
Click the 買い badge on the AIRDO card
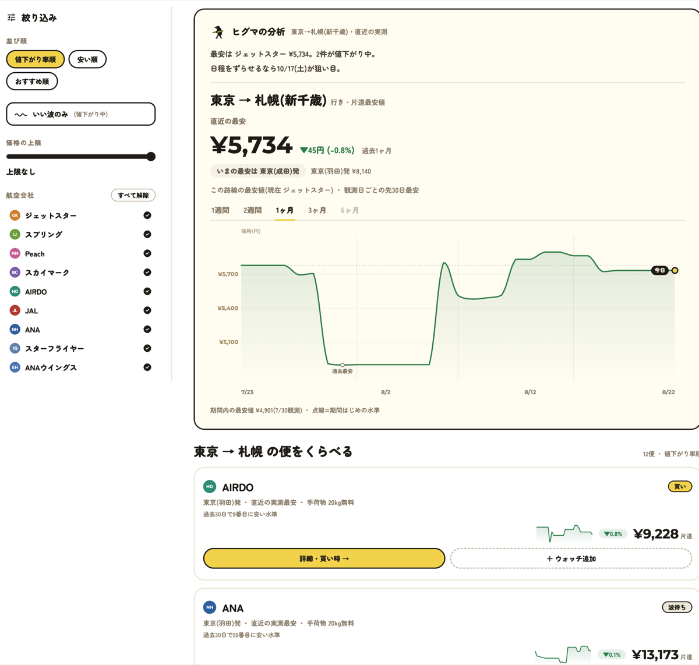[680, 486]
